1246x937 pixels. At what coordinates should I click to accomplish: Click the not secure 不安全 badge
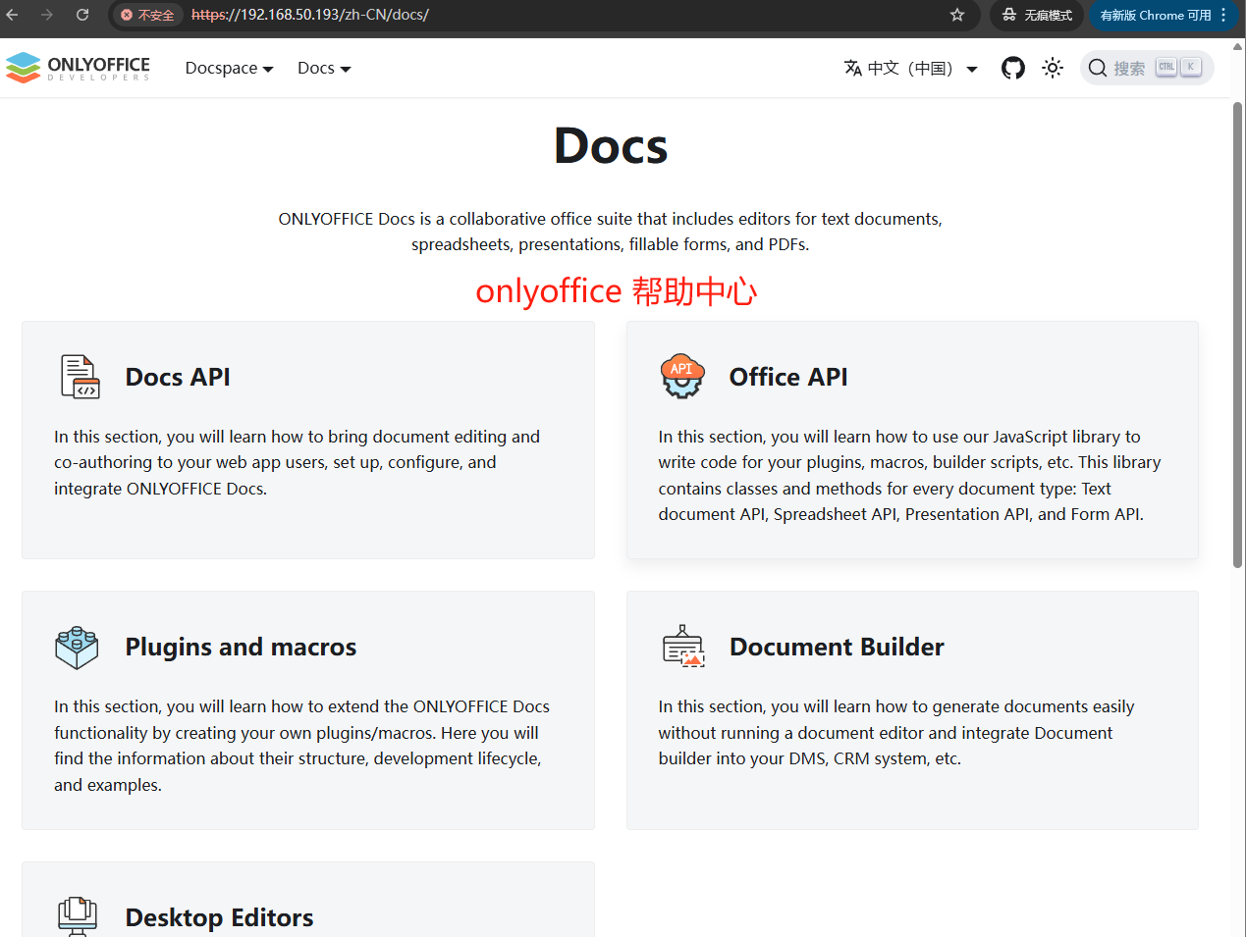[x=147, y=15]
